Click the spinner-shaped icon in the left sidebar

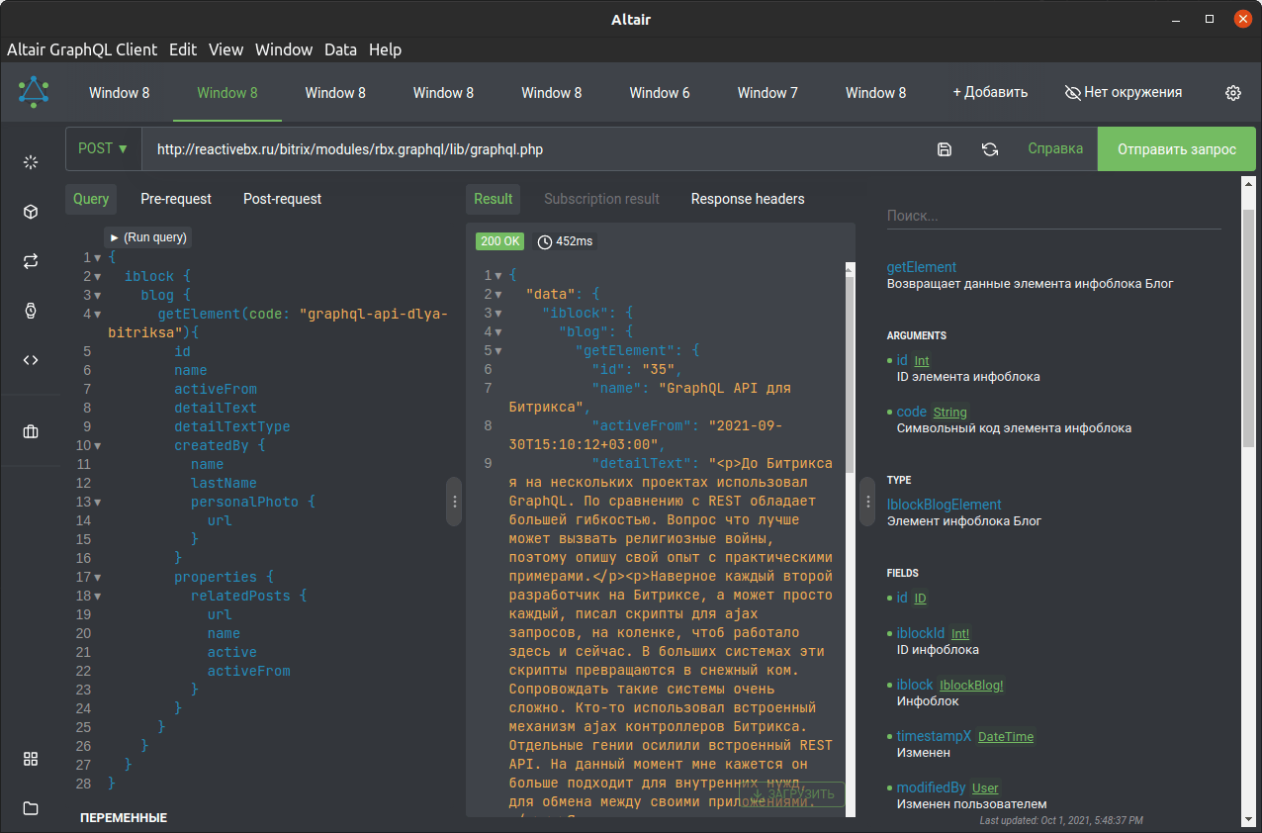coord(31,162)
